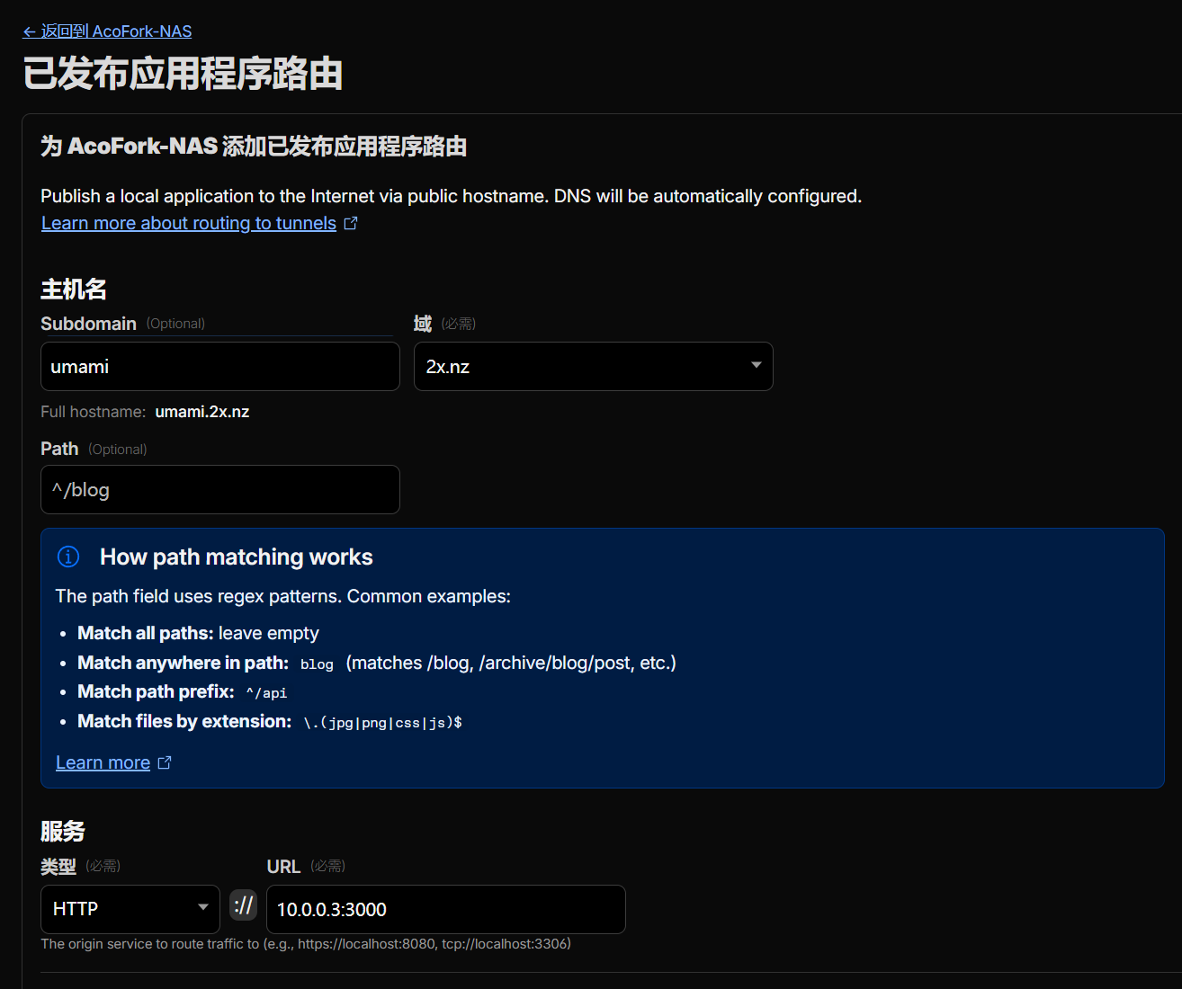Viewport: 1182px width, 989px height.
Task: Click the caret arrow in HTTP type selector
Action: point(203,907)
